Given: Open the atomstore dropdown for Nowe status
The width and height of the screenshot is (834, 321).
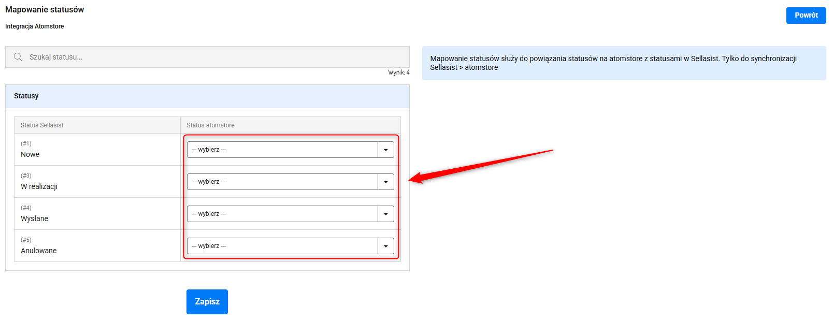Looking at the screenshot, I should point(291,150).
